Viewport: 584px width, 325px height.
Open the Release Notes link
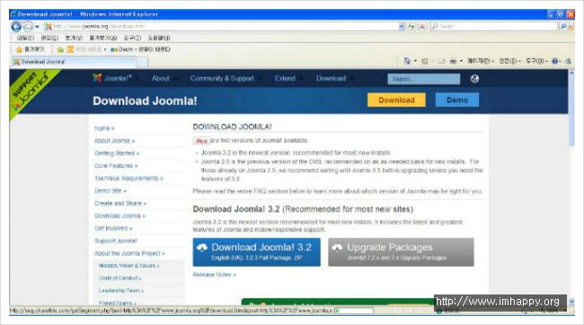(x=214, y=275)
